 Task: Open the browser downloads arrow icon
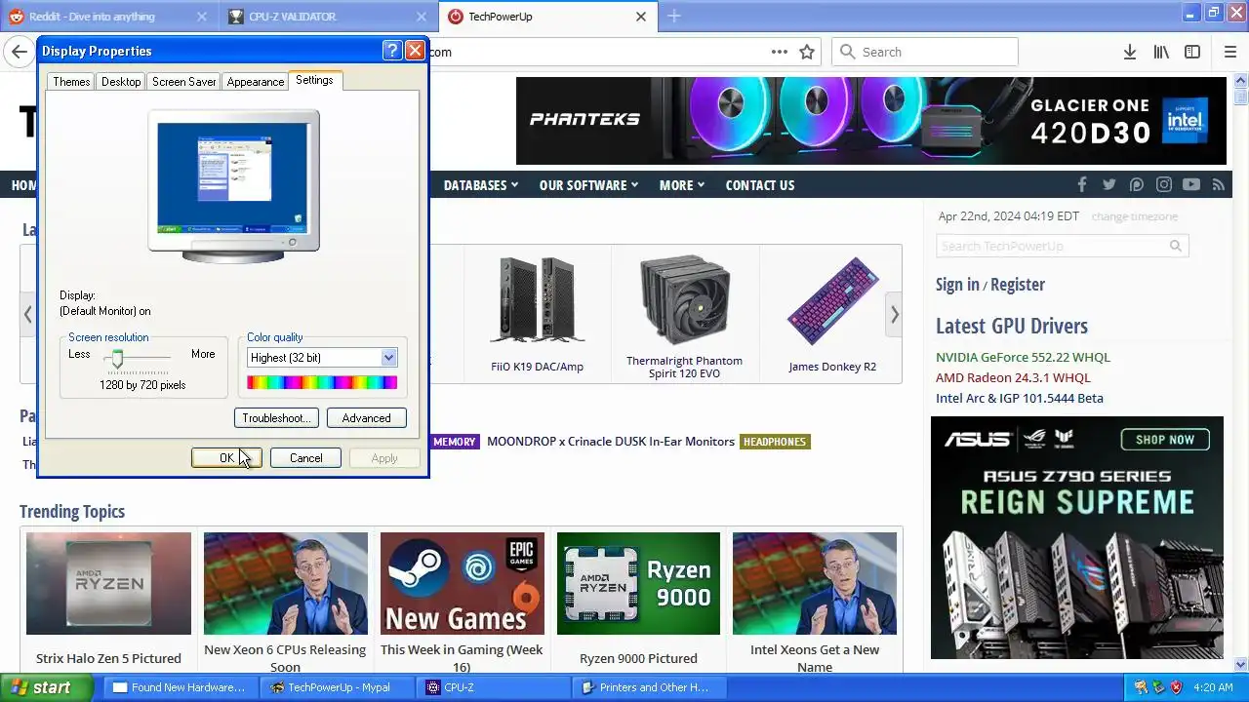click(x=1130, y=52)
